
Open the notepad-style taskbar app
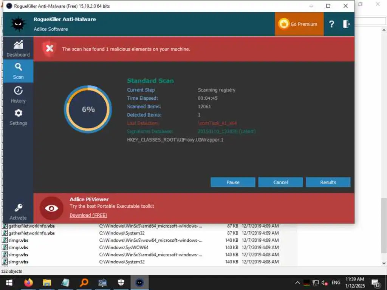pyautogui.click(x=65, y=282)
